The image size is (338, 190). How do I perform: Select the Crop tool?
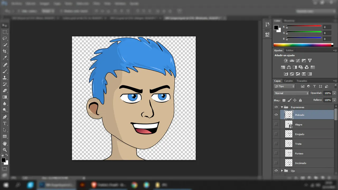(5, 51)
